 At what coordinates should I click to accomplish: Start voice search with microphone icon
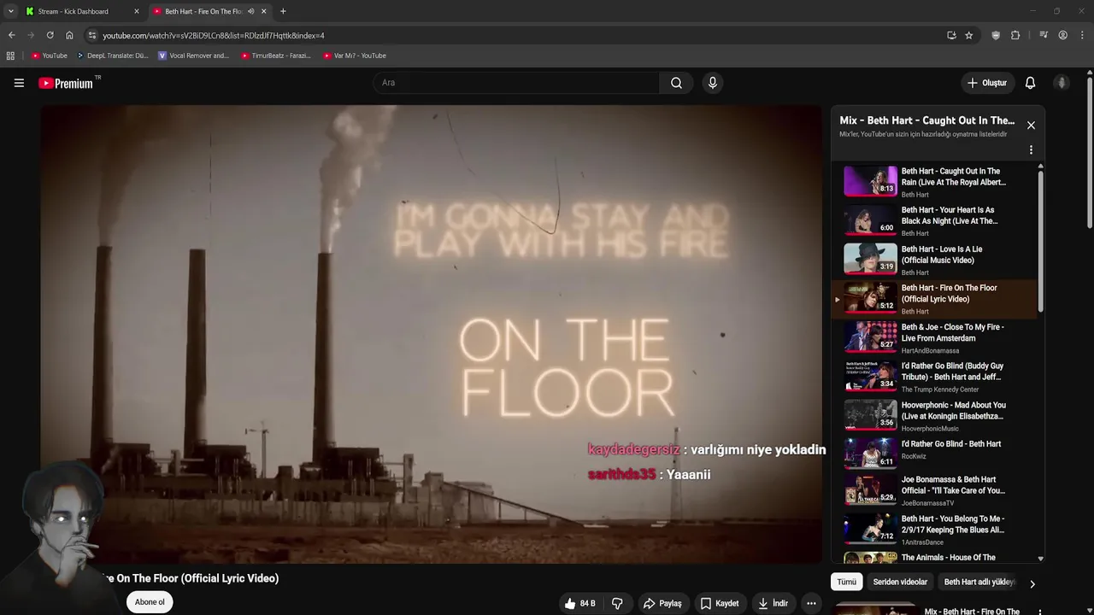point(712,83)
